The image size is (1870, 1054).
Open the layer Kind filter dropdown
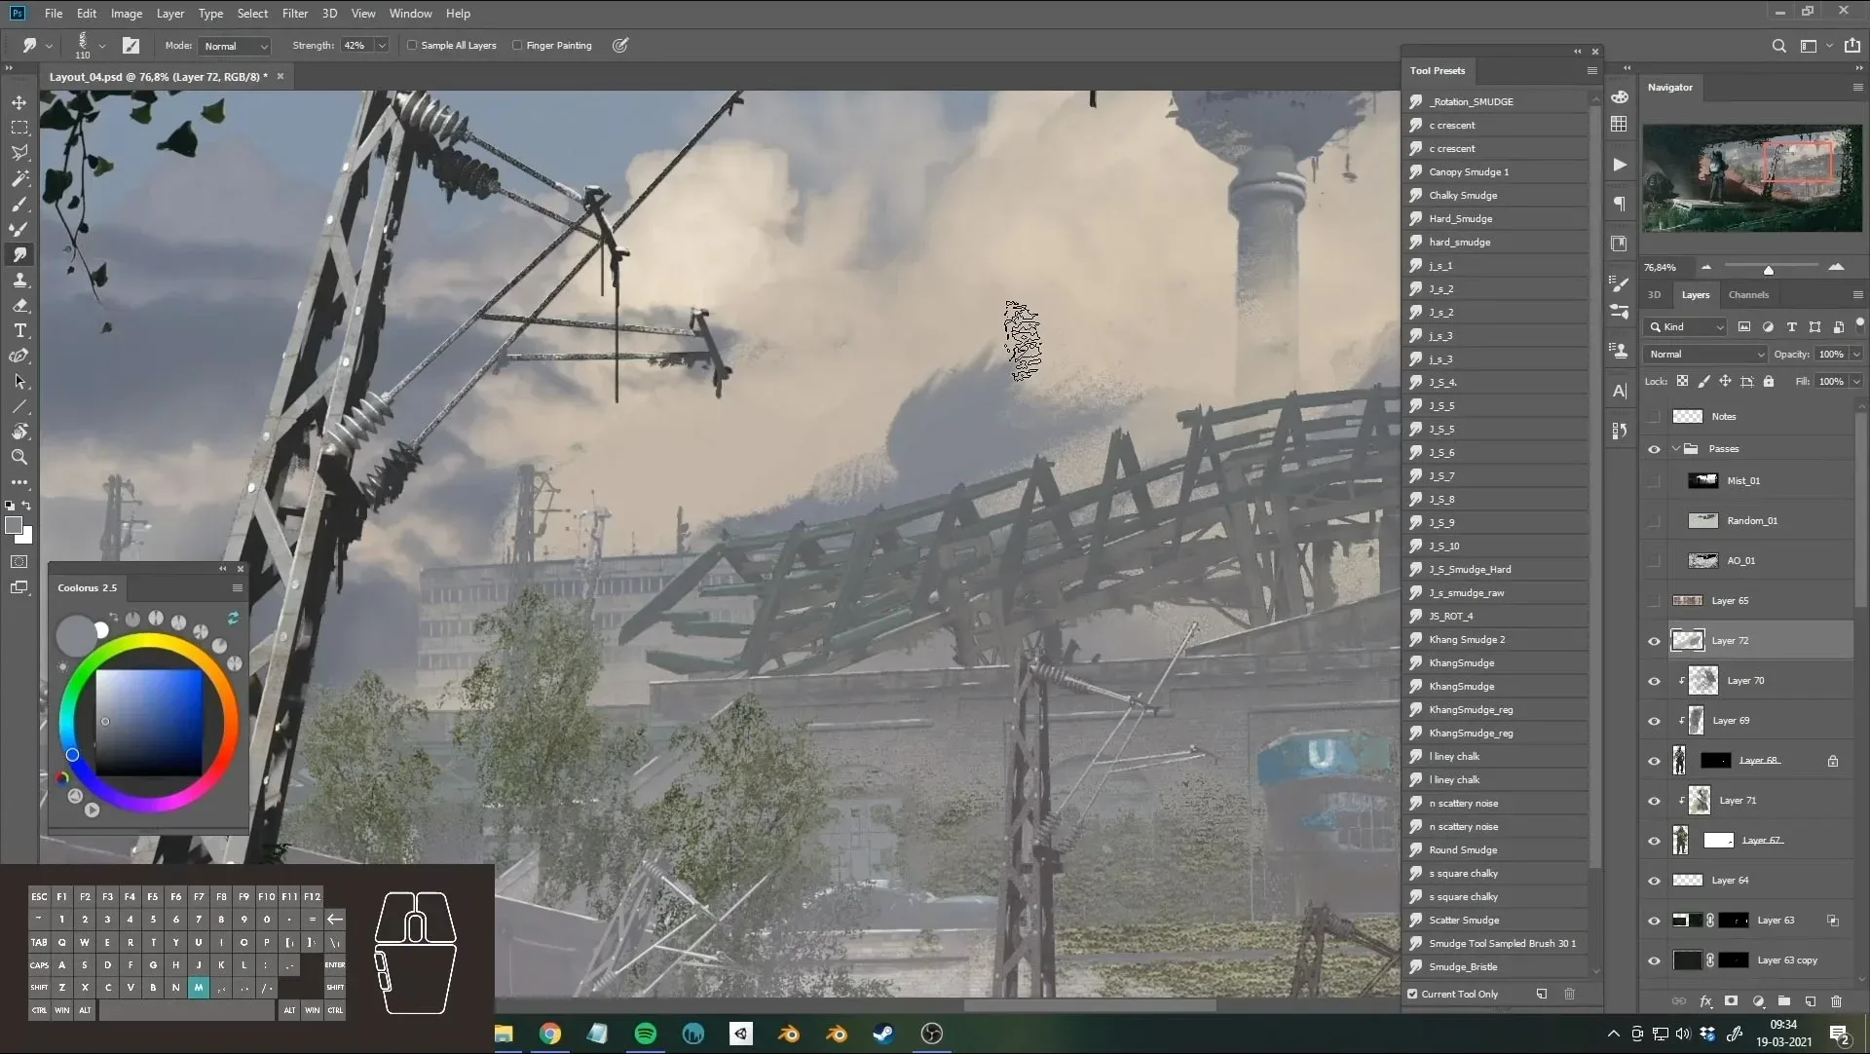coord(1684,327)
